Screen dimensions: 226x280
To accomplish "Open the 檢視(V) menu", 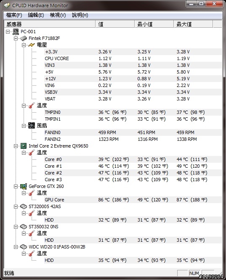I will pyautogui.click(x=58, y=15).
